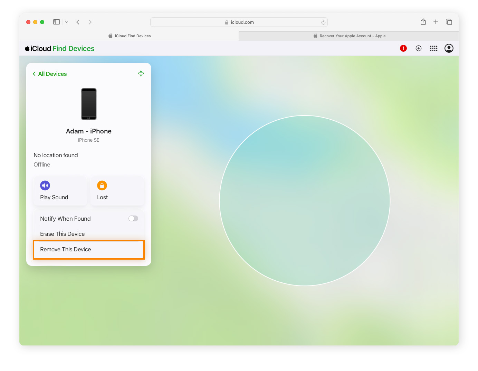Reload the page with the refresh icon

click(323, 22)
